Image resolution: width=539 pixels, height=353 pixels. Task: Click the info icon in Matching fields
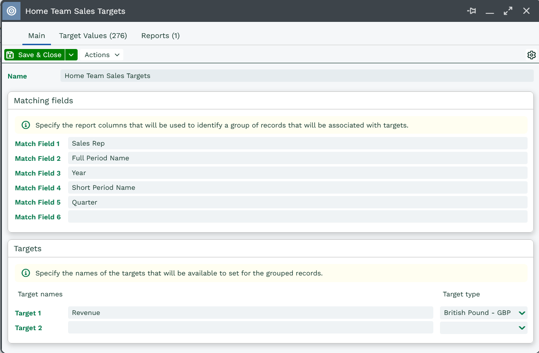pyautogui.click(x=26, y=126)
